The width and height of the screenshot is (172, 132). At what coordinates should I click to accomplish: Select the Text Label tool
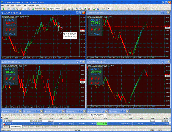click(x=140, y=9)
